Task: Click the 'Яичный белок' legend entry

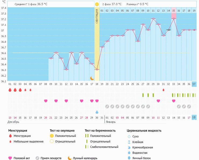Action: coord(141,158)
